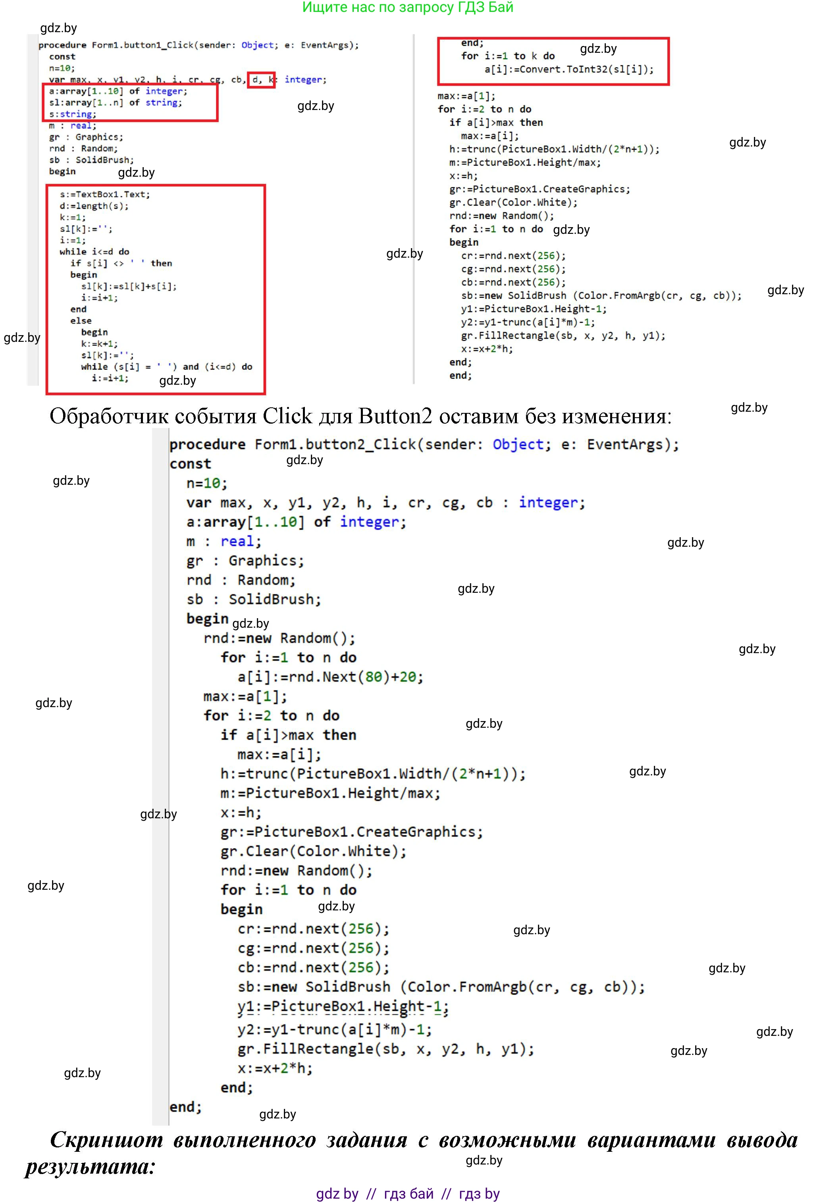
Task: Click the 'procedure Form1.button1_Click' header line
Action: coord(198,45)
